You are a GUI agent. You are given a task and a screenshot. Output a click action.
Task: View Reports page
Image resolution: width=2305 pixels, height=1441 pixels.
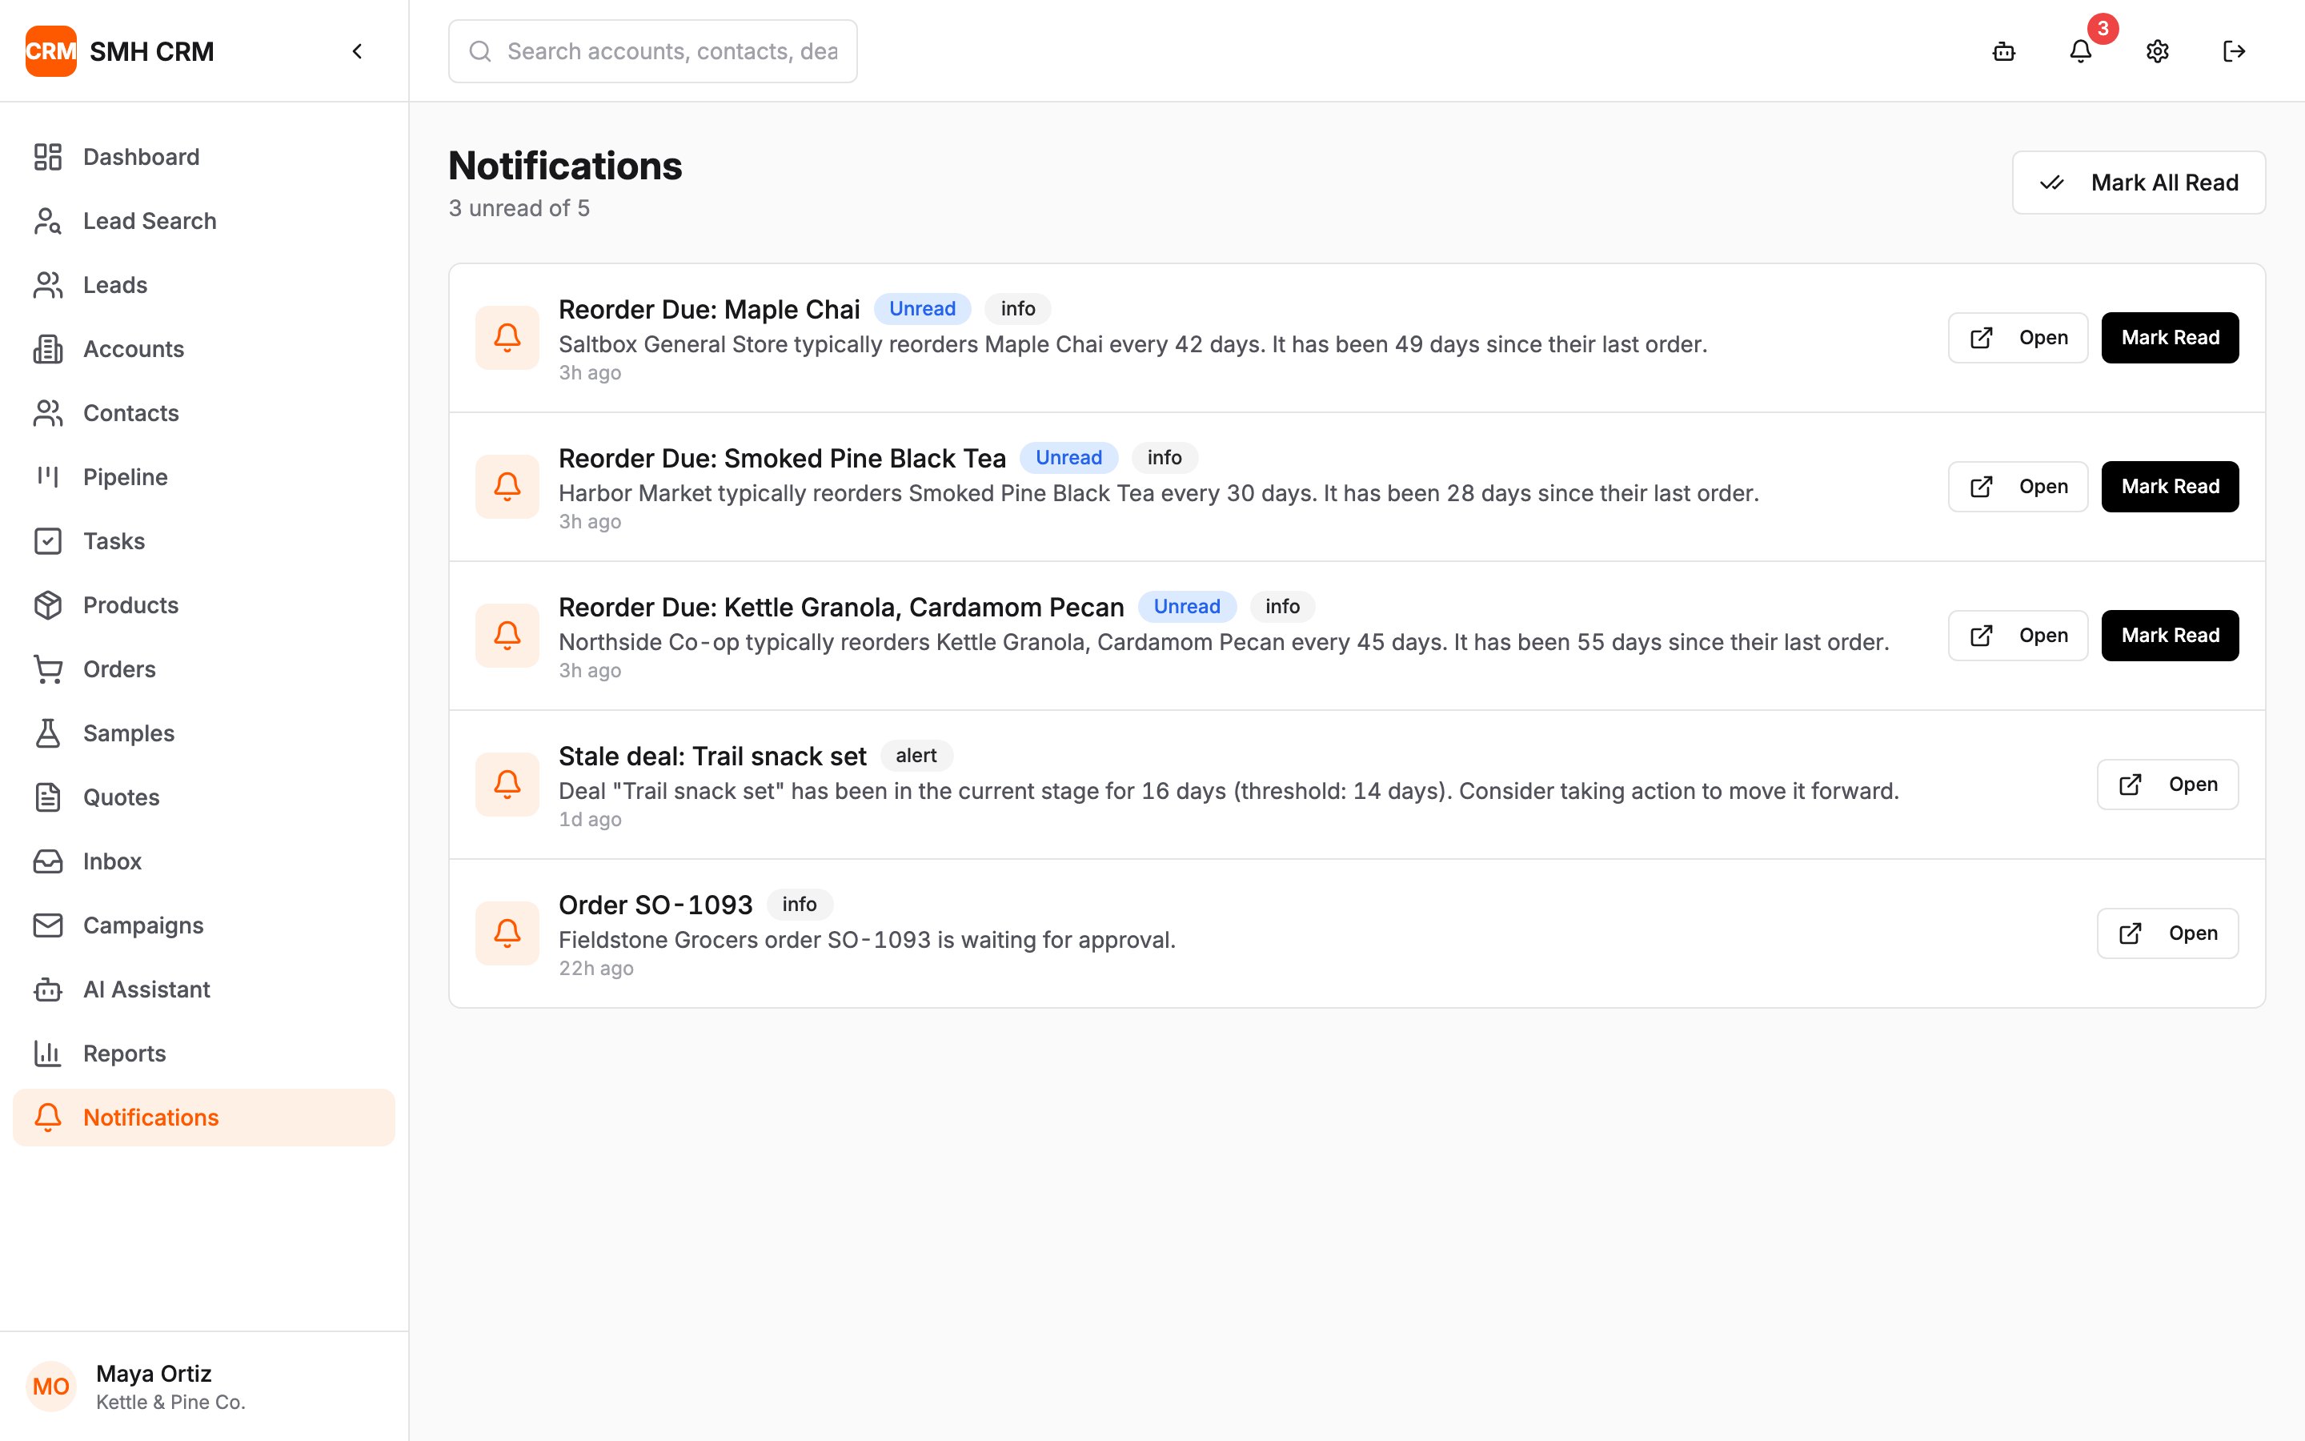[204, 1053]
